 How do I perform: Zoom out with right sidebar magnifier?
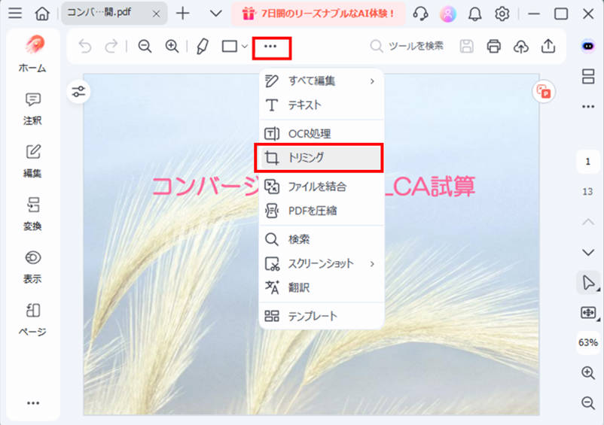pyautogui.click(x=588, y=402)
